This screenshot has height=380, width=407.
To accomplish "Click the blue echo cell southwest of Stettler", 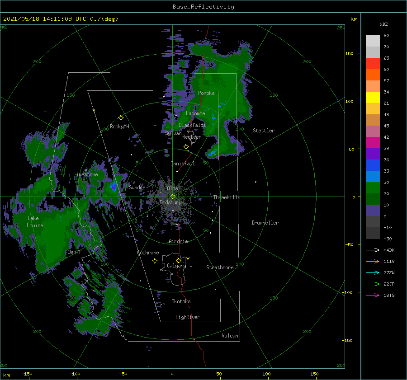I will [213, 153].
